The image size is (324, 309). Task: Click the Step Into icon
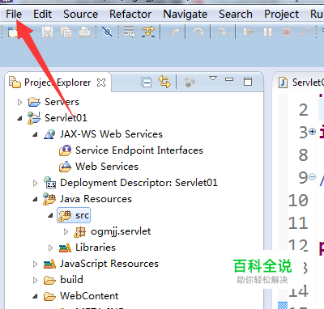click(x=223, y=32)
